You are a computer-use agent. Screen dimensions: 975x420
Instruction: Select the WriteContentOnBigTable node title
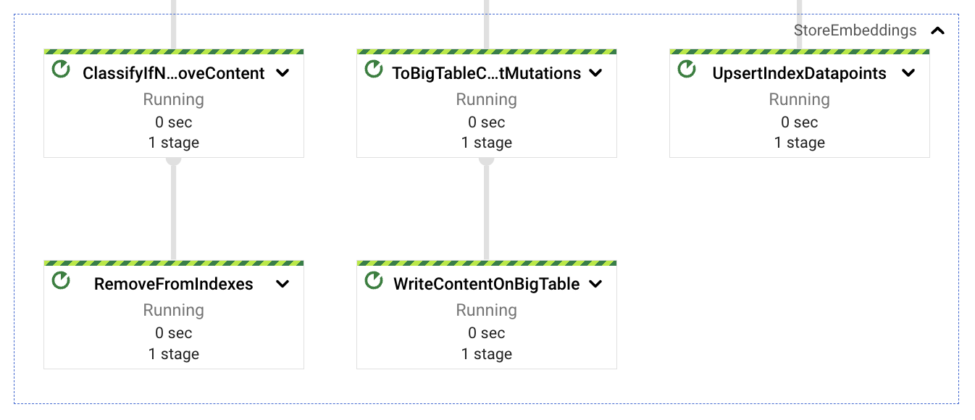487,284
